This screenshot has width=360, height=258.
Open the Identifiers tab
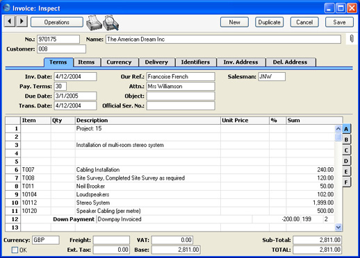click(195, 62)
